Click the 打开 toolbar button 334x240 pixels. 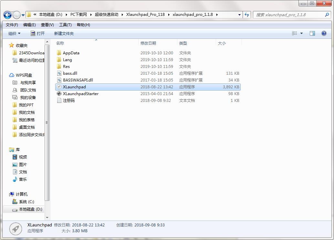[38, 34]
